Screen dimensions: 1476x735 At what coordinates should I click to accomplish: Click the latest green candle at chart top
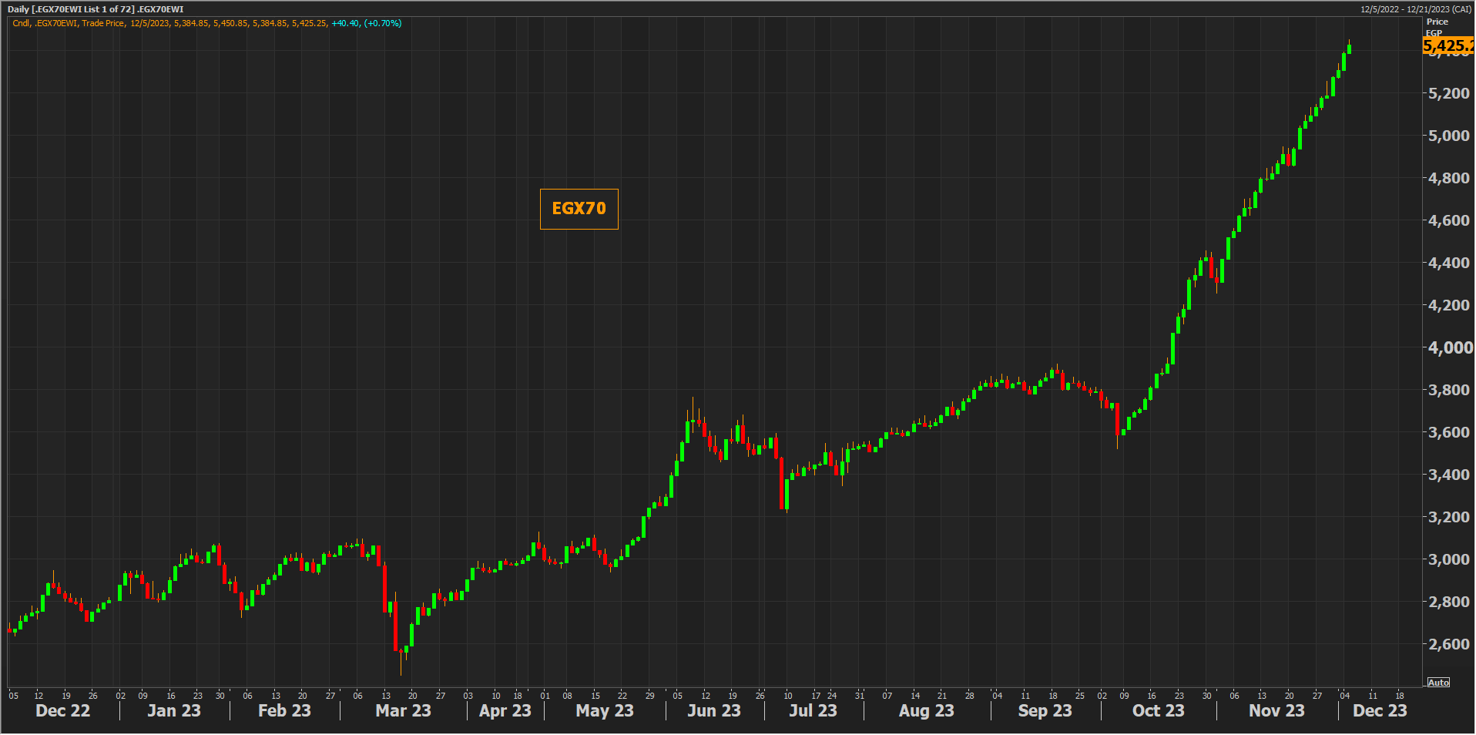coord(1349,49)
